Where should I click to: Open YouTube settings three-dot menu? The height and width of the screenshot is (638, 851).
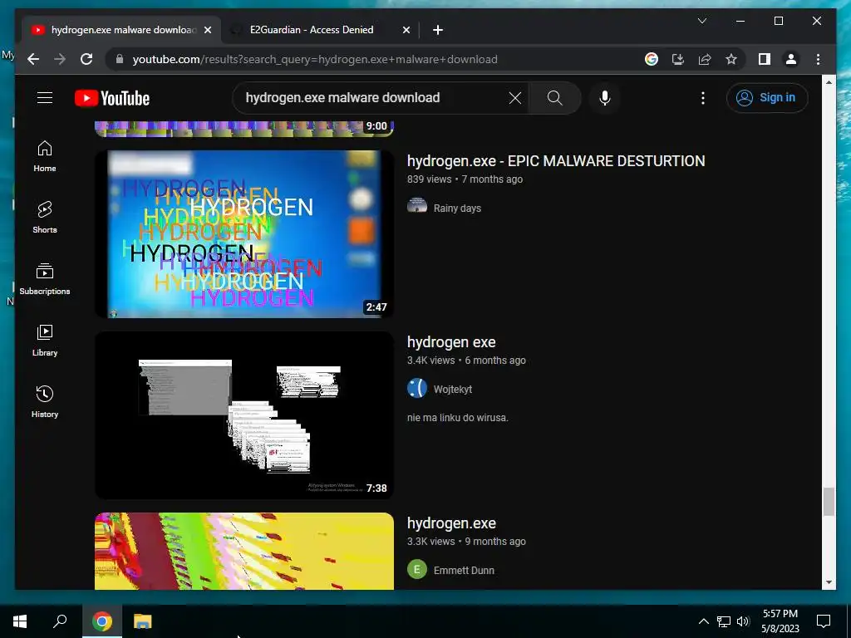[703, 98]
